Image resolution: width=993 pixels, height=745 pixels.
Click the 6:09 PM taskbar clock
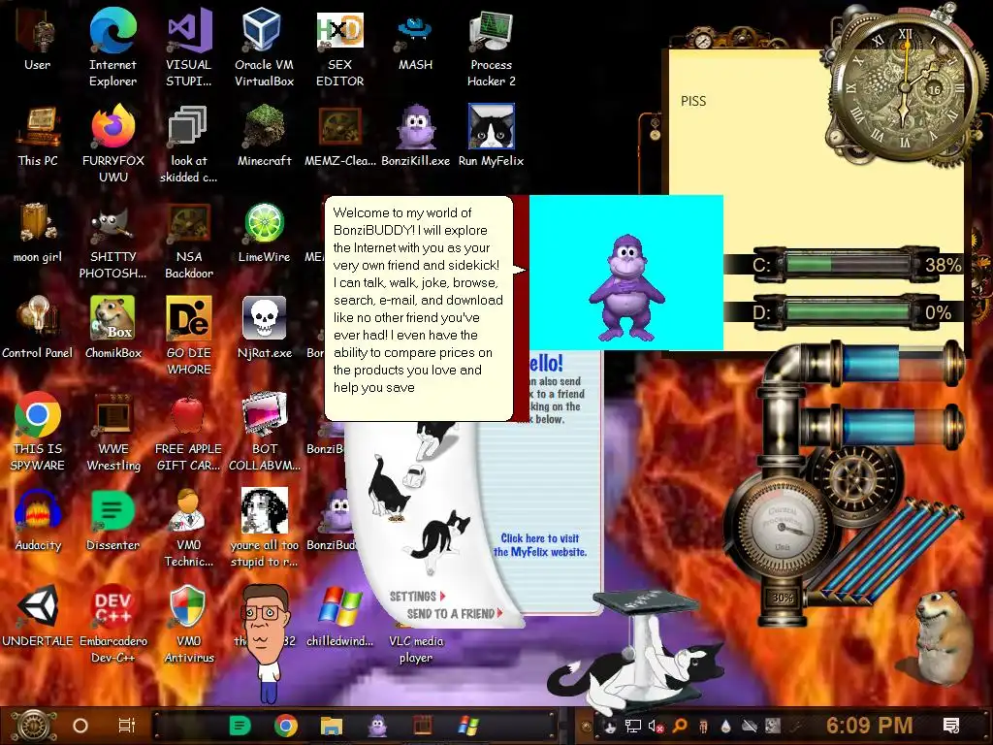(870, 726)
